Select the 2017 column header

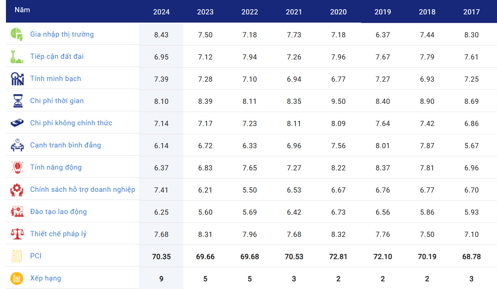point(471,12)
